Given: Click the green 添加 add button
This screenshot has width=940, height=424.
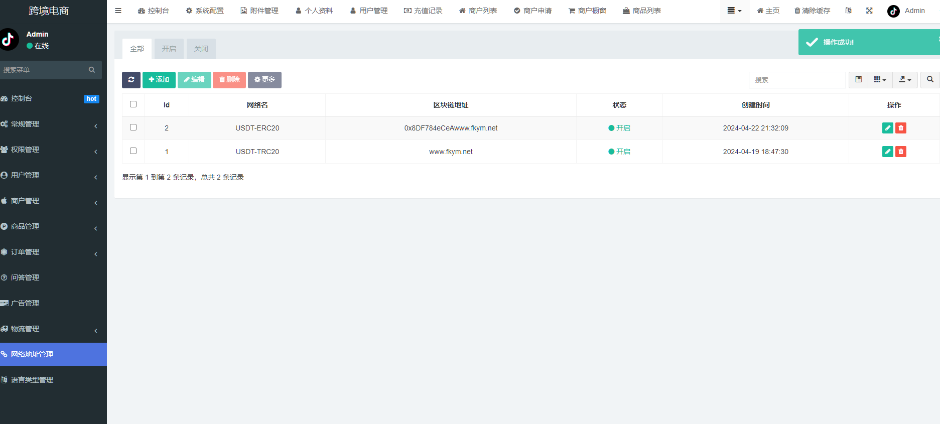Looking at the screenshot, I should [x=159, y=80].
